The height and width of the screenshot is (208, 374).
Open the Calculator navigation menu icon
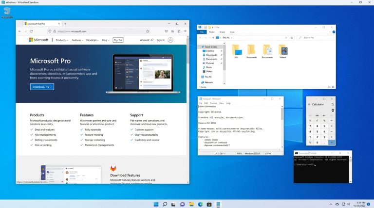[x=309, y=104]
